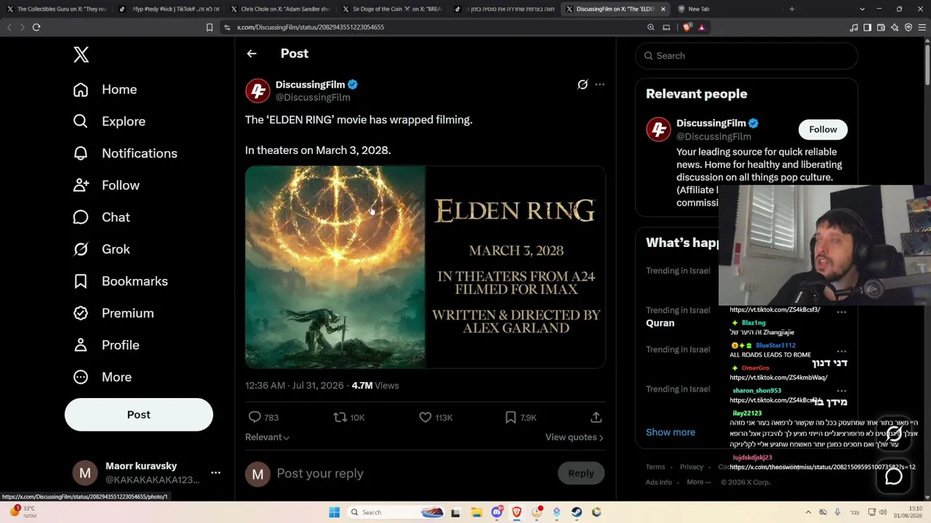Click the X logo in the sidebar

click(81, 54)
